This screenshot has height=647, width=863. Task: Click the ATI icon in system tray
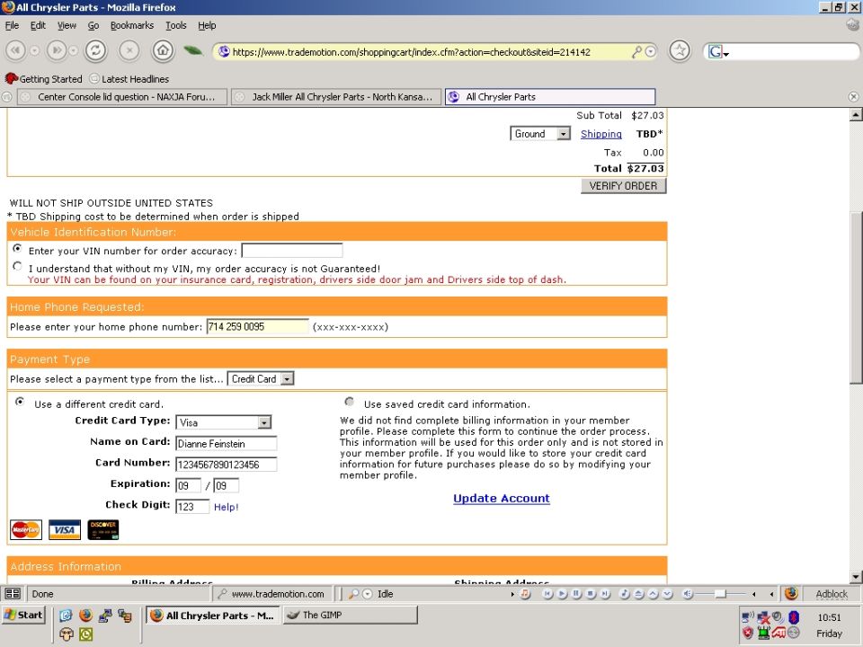[778, 633]
